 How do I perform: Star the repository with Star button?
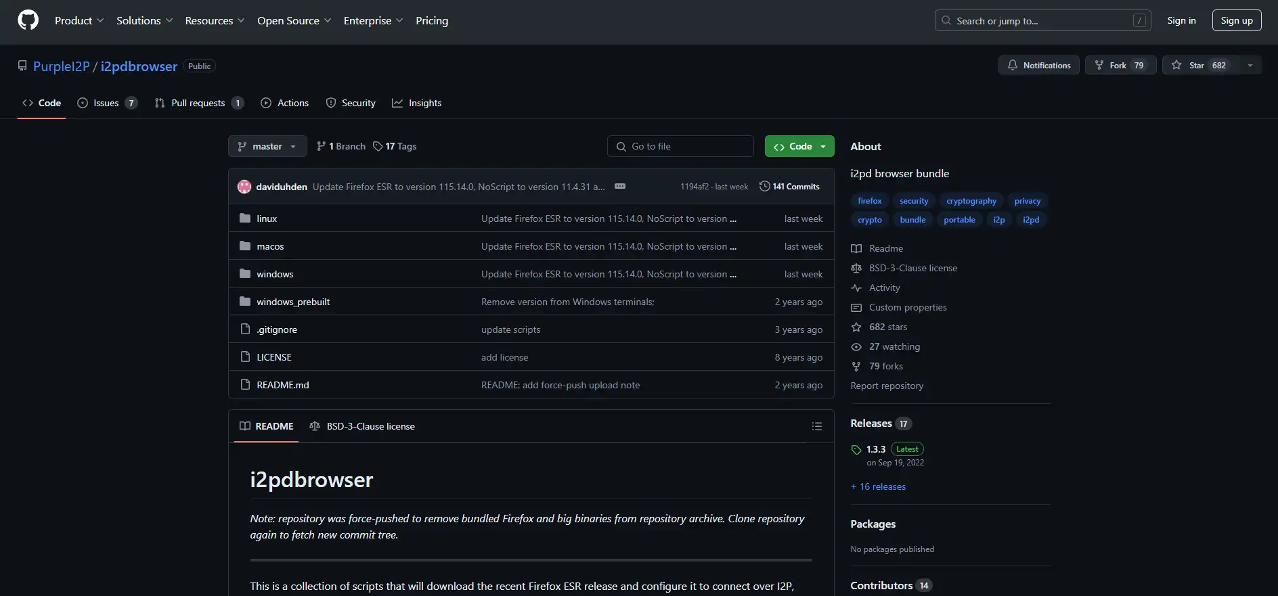pos(1200,65)
